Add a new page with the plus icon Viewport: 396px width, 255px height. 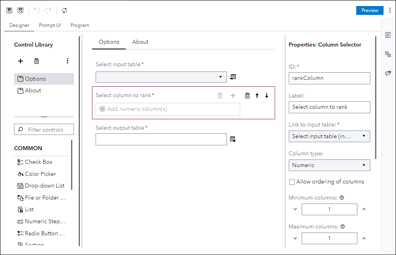[20, 61]
